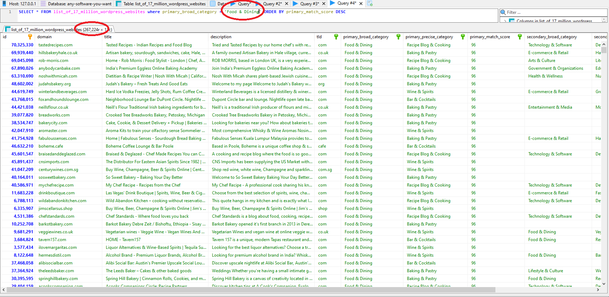Screen dimensions: 609x297
Task: Close the Query #3* tab
Action: coord(323,4)
